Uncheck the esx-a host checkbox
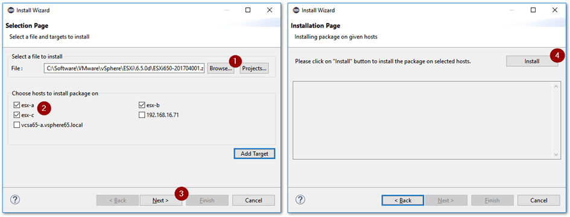 (x=16, y=105)
